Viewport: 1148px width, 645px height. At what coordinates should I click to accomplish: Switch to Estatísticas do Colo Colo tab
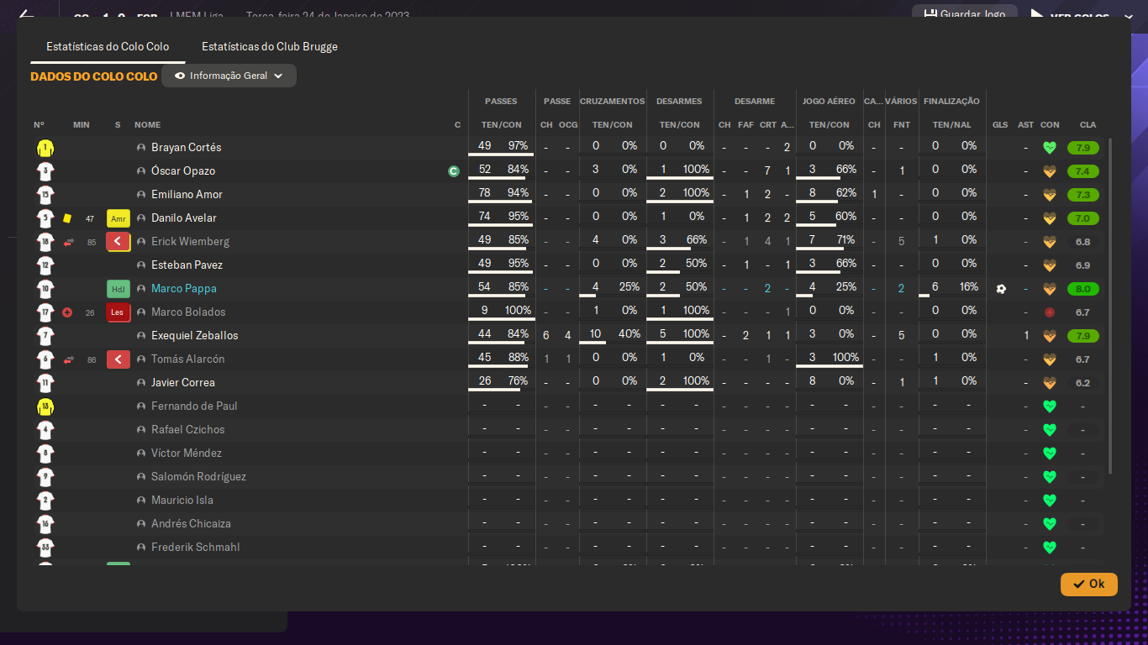pyautogui.click(x=108, y=47)
